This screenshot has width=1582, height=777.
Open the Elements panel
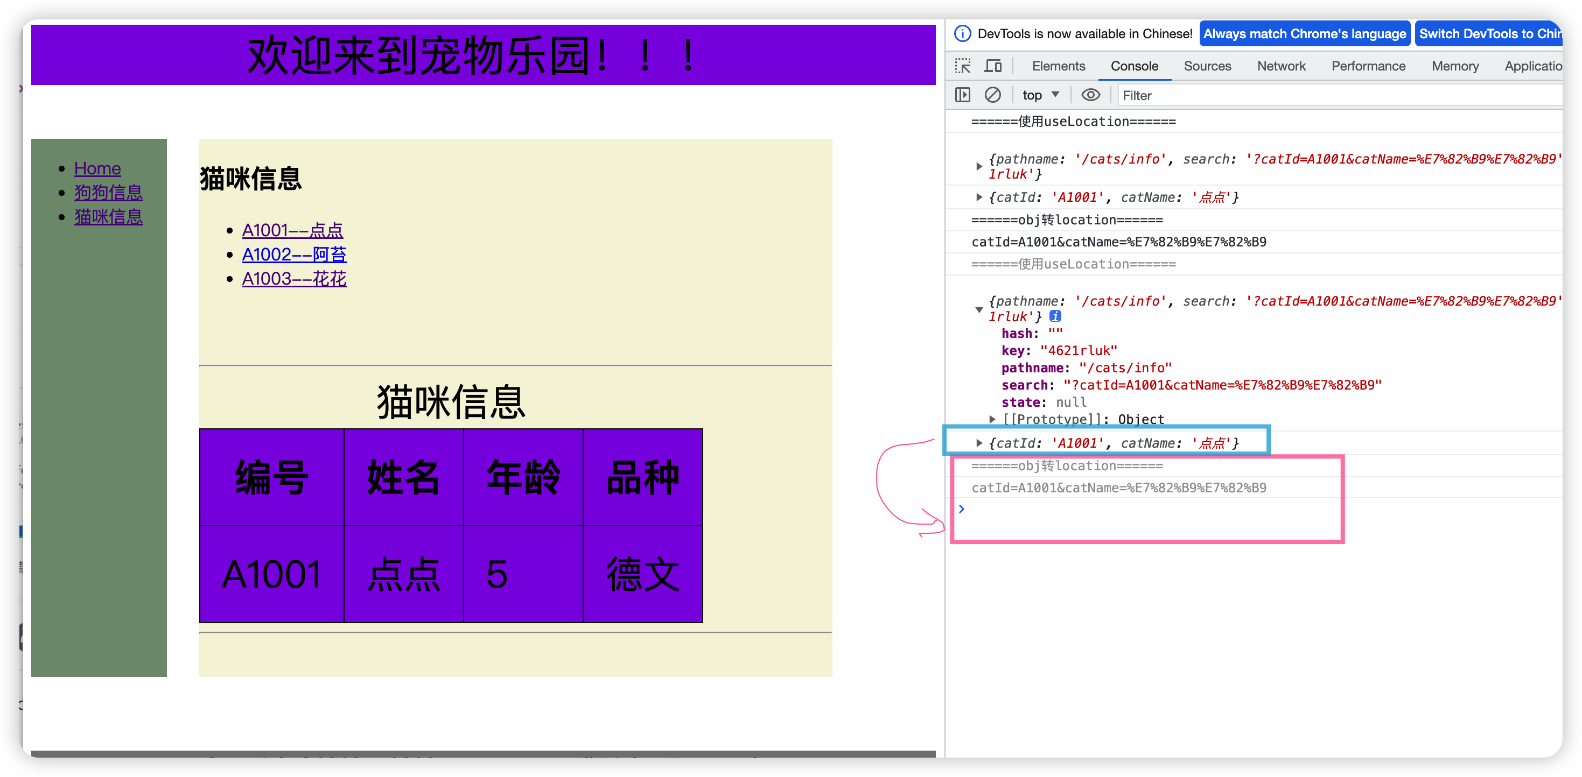(1058, 66)
